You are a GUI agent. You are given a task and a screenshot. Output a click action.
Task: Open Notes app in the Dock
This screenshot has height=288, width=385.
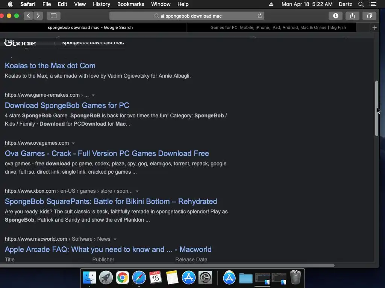172,277
